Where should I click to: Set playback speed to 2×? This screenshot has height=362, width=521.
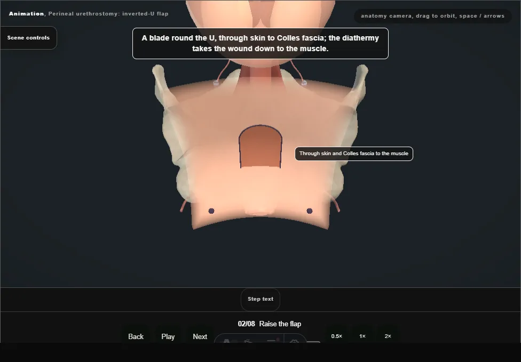coord(388,336)
